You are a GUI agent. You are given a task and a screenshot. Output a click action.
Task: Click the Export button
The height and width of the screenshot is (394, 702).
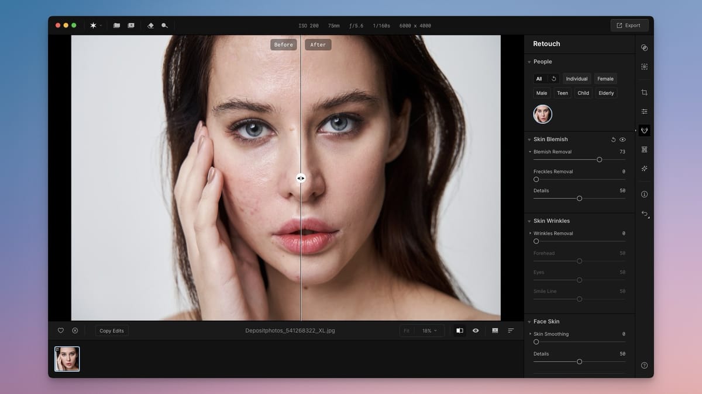[629, 25]
